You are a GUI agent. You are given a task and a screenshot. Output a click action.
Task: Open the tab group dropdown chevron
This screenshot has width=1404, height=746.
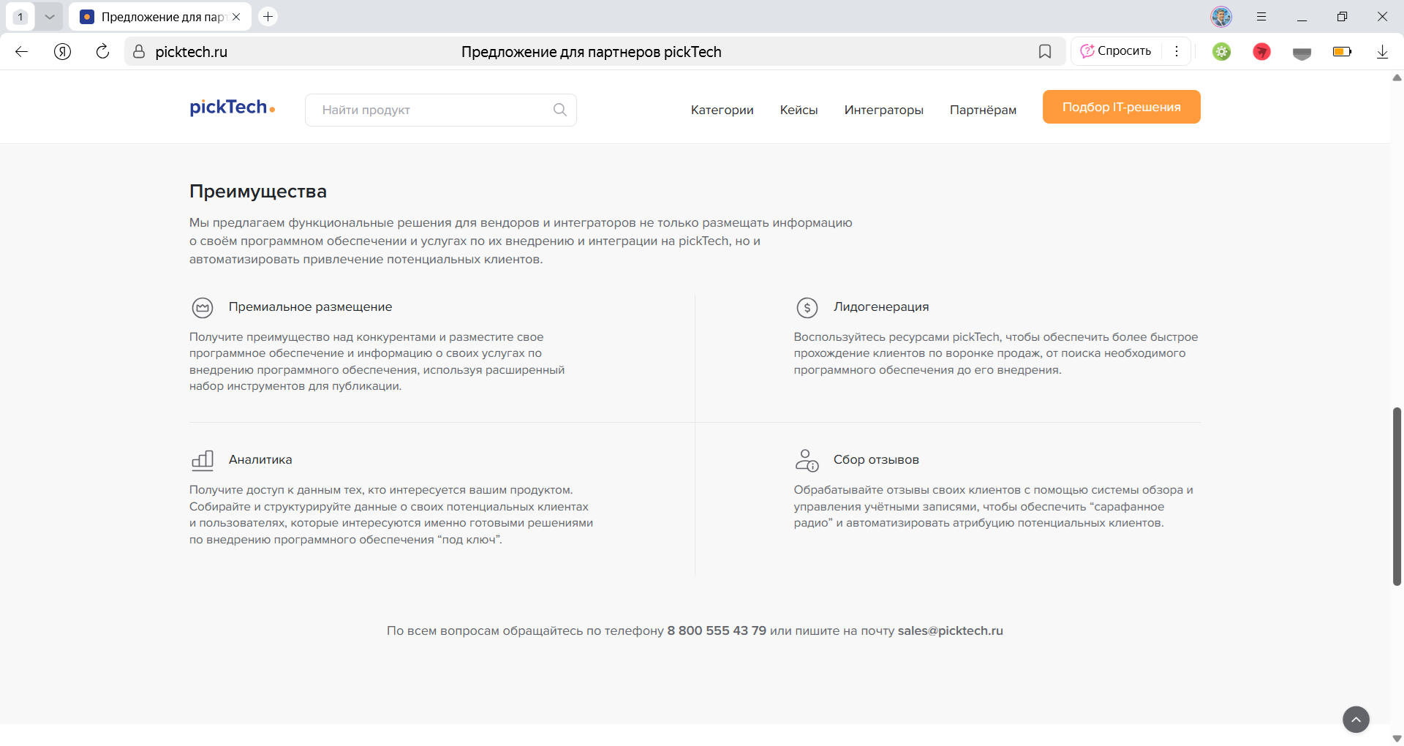click(50, 16)
